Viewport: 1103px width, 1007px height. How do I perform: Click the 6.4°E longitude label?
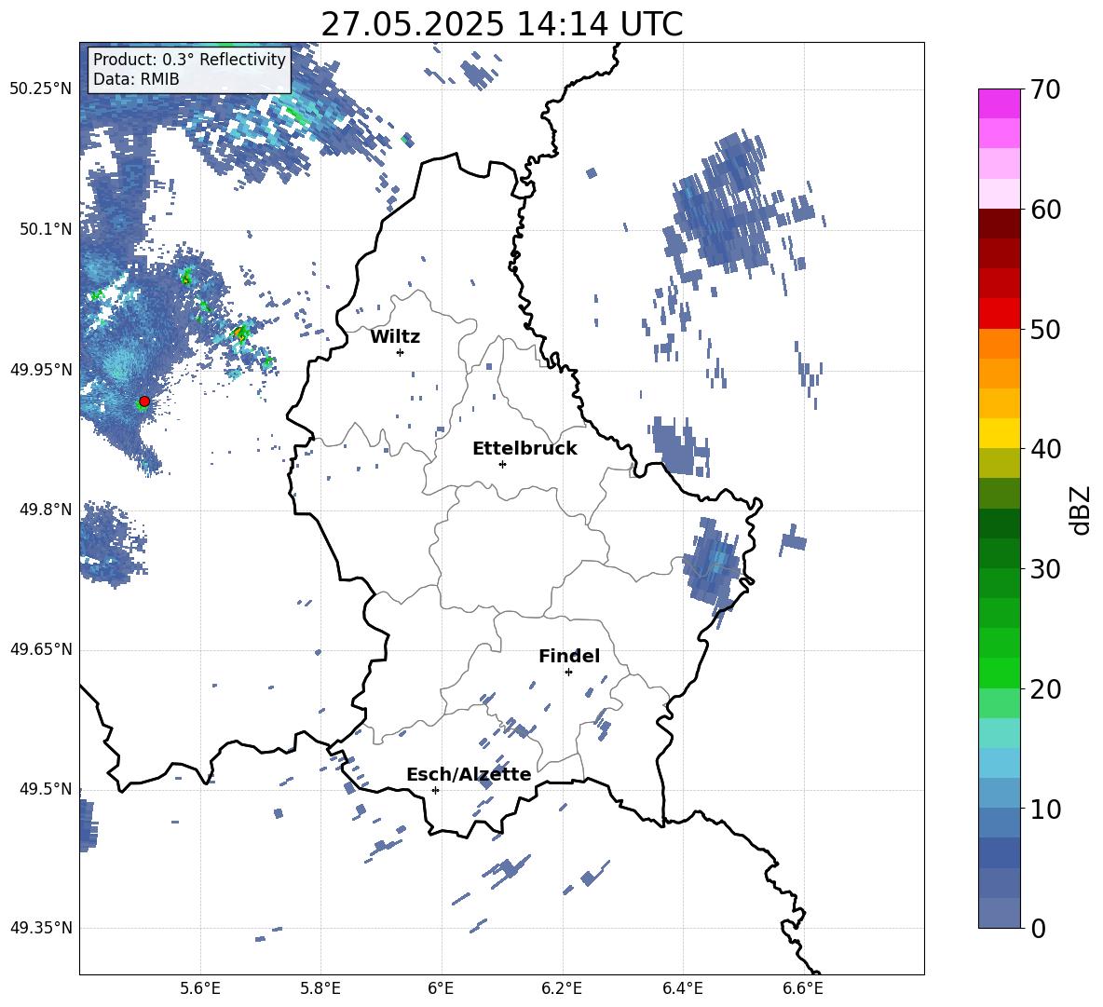point(682,988)
